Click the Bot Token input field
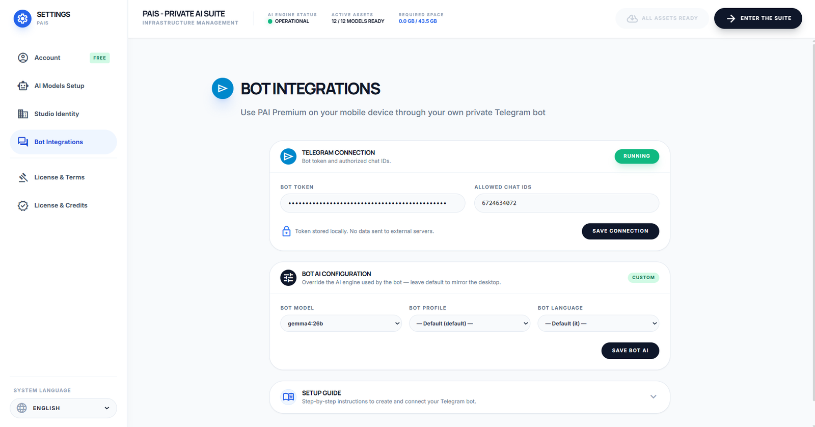815x427 pixels. (372, 203)
